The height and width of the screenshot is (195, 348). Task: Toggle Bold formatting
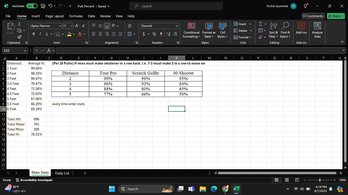coord(34,34)
